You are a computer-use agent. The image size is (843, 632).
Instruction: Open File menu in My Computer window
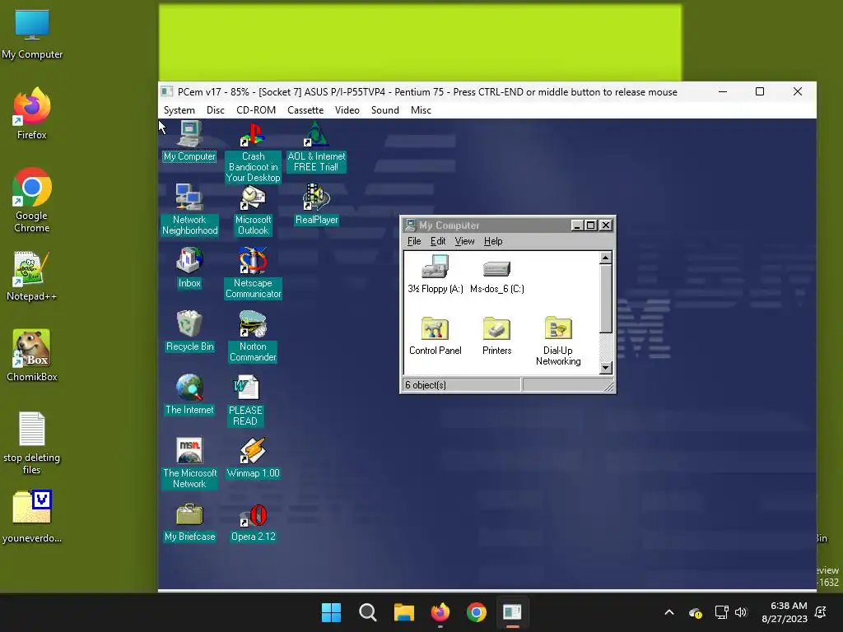[414, 241]
